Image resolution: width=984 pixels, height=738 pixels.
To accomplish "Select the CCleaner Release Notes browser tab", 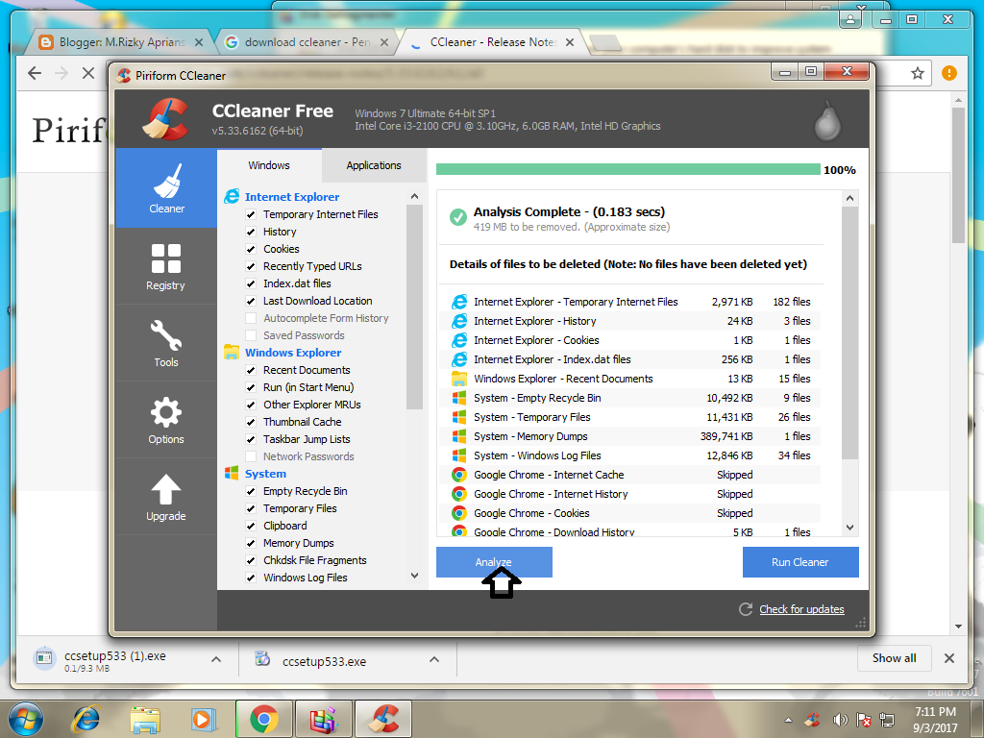I will click(493, 42).
